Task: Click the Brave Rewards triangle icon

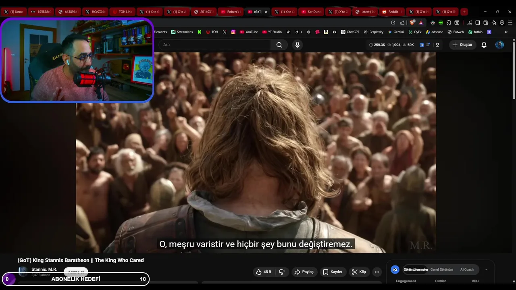Action: [421, 23]
